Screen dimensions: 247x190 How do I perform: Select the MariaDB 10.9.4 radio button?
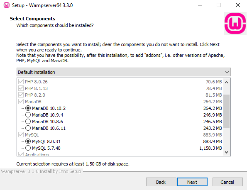pos(28,115)
